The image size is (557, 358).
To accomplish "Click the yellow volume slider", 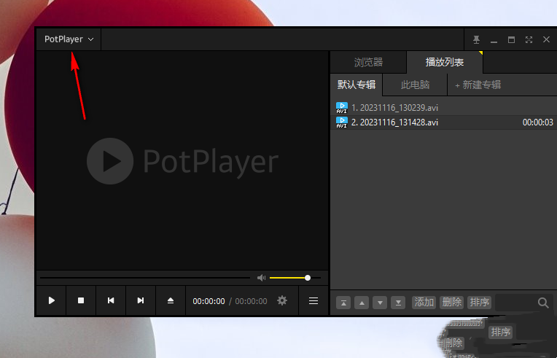I will 295,278.
